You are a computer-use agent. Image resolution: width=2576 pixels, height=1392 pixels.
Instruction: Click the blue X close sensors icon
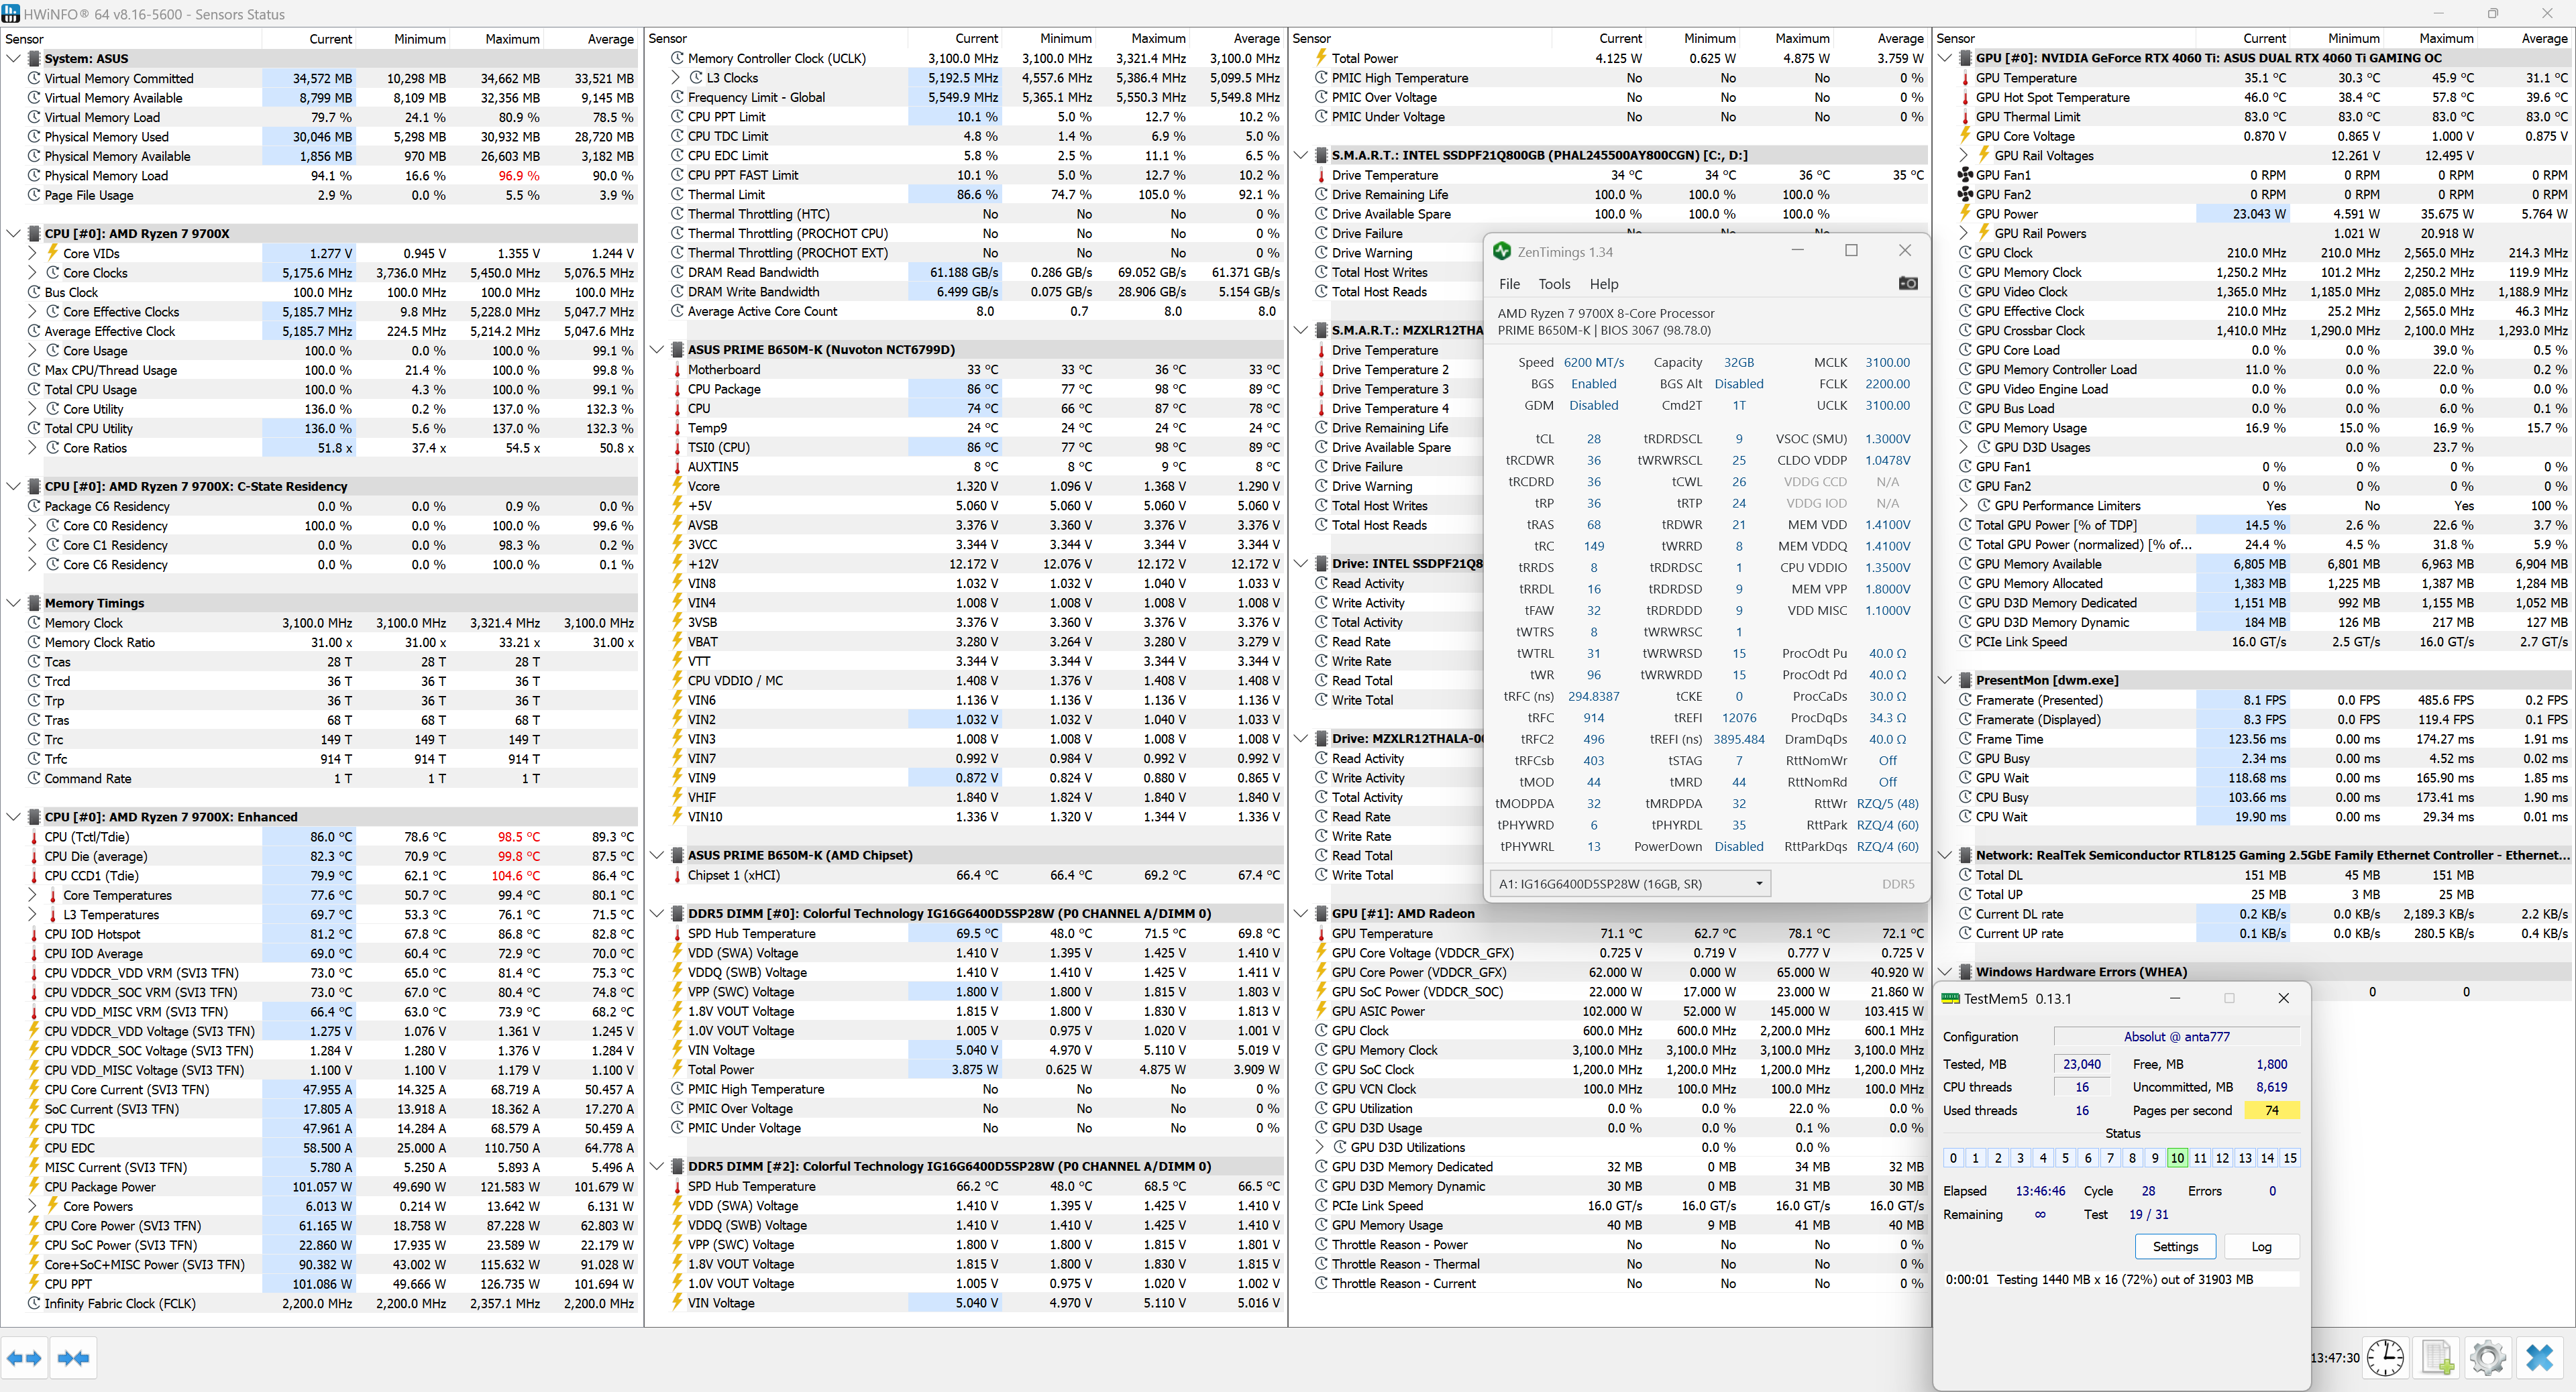click(2539, 1357)
